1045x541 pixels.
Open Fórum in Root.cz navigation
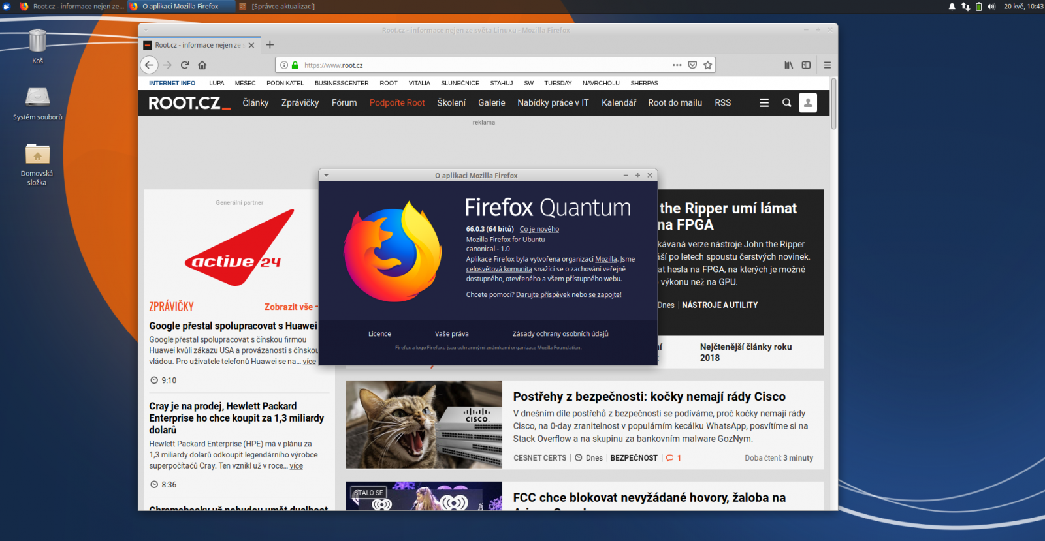[344, 103]
